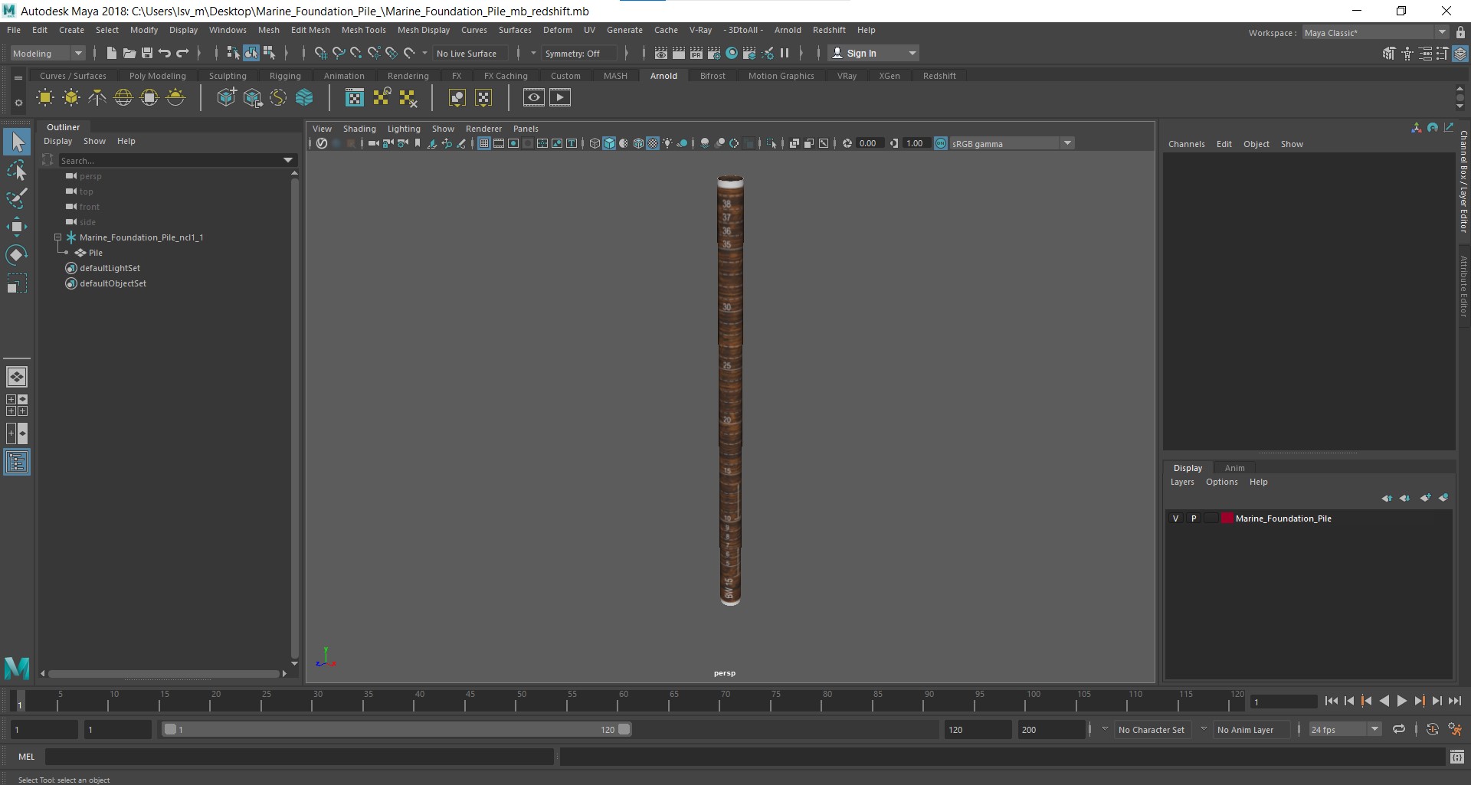Select the Pile node in the Outliner
1471x785 pixels.
[95, 253]
